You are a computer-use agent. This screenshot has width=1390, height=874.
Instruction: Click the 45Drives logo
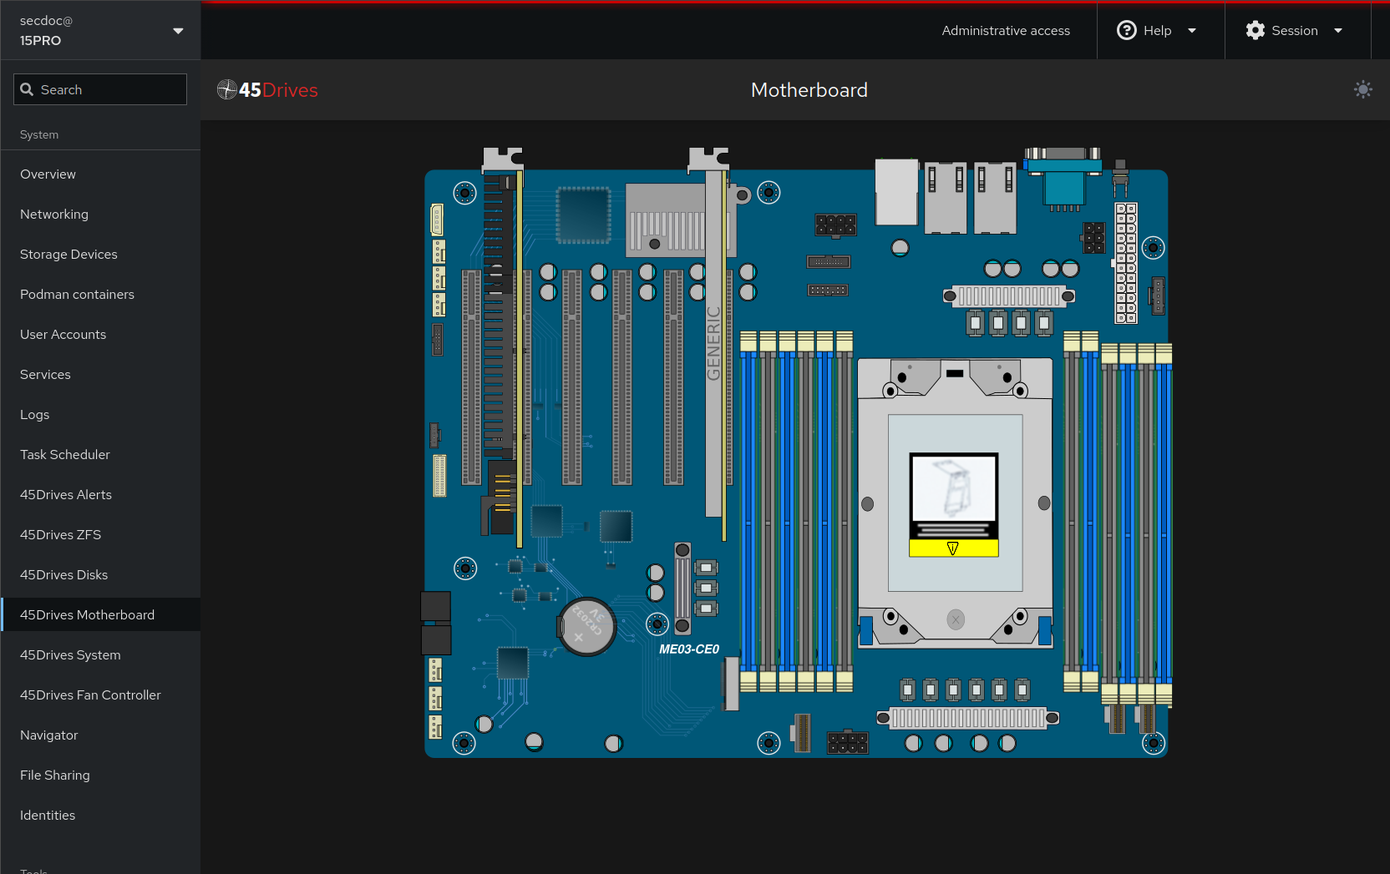[267, 90]
